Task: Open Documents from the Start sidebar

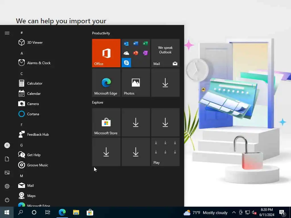Action: click(x=7, y=159)
